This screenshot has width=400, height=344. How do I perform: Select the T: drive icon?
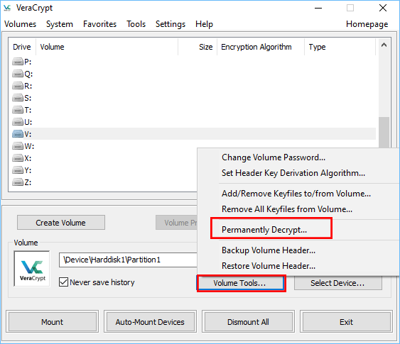click(18, 110)
